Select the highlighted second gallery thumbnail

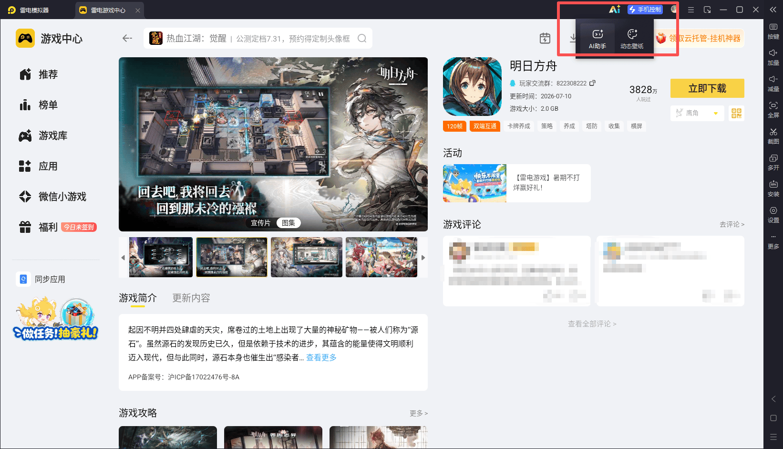click(x=232, y=257)
